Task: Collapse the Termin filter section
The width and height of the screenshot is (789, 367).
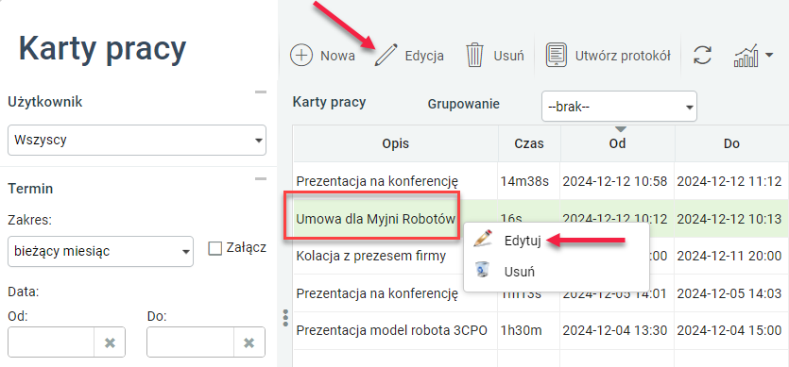Action: (x=260, y=178)
